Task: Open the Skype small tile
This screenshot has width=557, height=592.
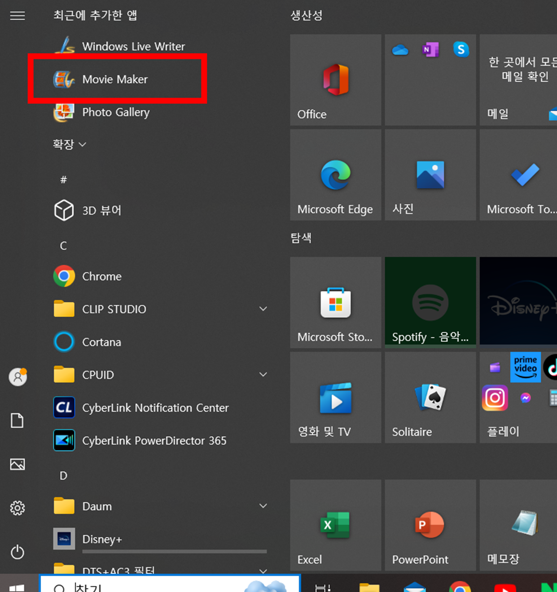Action: coord(461,50)
